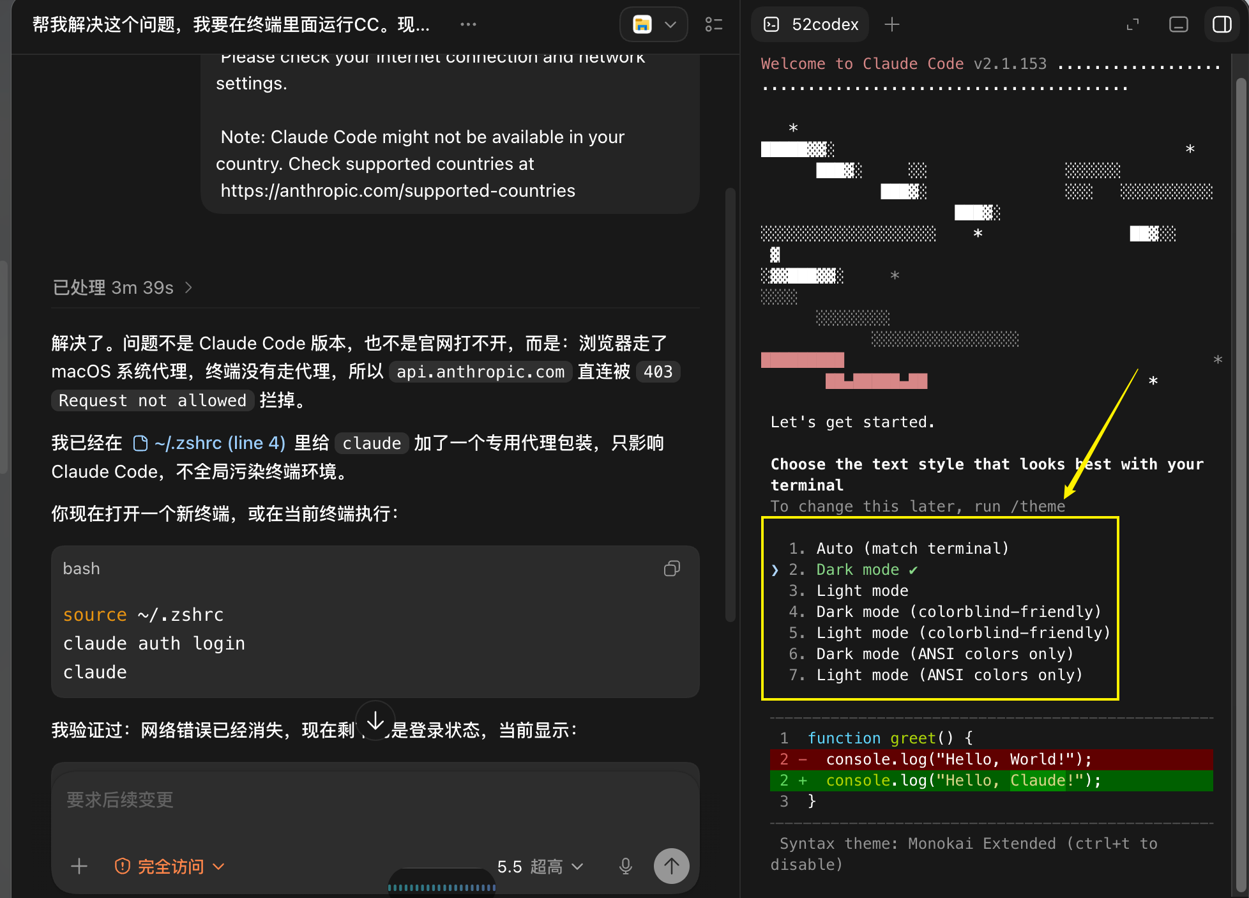Click the 'Syntax theme: Monokai Extended' line

click(964, 853)
